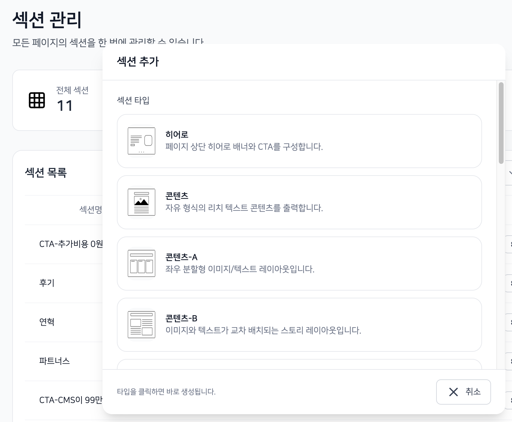Click the image placeholder icon on 콘텐츠 card
The height and width of the screenshot is (422, 512).
coord(141,203)
